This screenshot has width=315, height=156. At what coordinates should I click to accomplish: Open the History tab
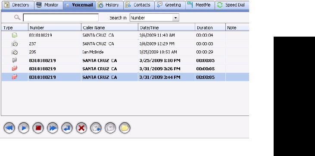109,5
